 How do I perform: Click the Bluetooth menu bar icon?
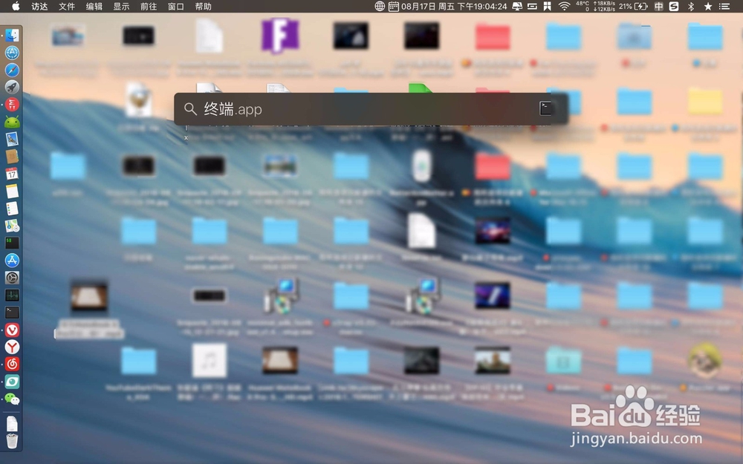click(691, 6)
